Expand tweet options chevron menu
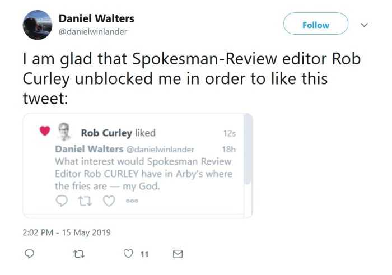Screen dimensions: 392x275 (x=365, y=25)
